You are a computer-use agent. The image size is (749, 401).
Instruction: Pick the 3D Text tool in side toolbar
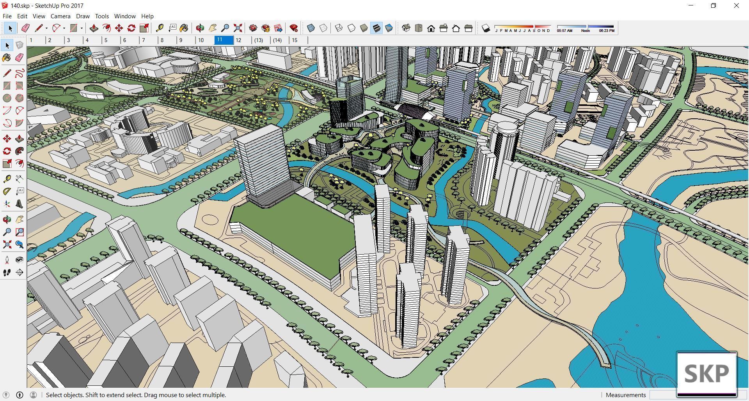(x=20, y=204)
